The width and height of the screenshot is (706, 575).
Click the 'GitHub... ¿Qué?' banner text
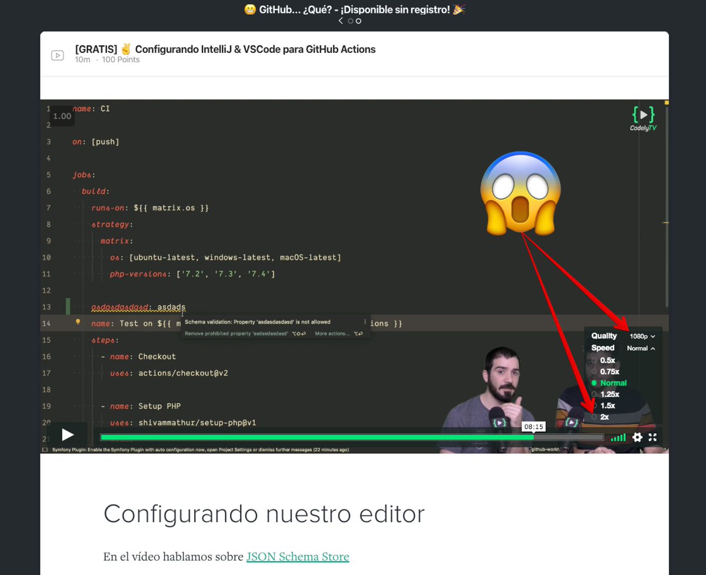pos(354,9)
